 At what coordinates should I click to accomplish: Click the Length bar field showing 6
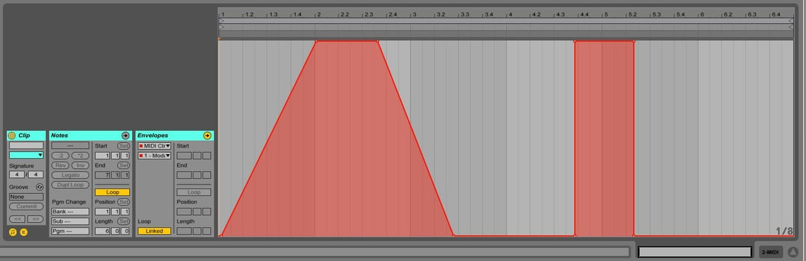tap(102, 231)
